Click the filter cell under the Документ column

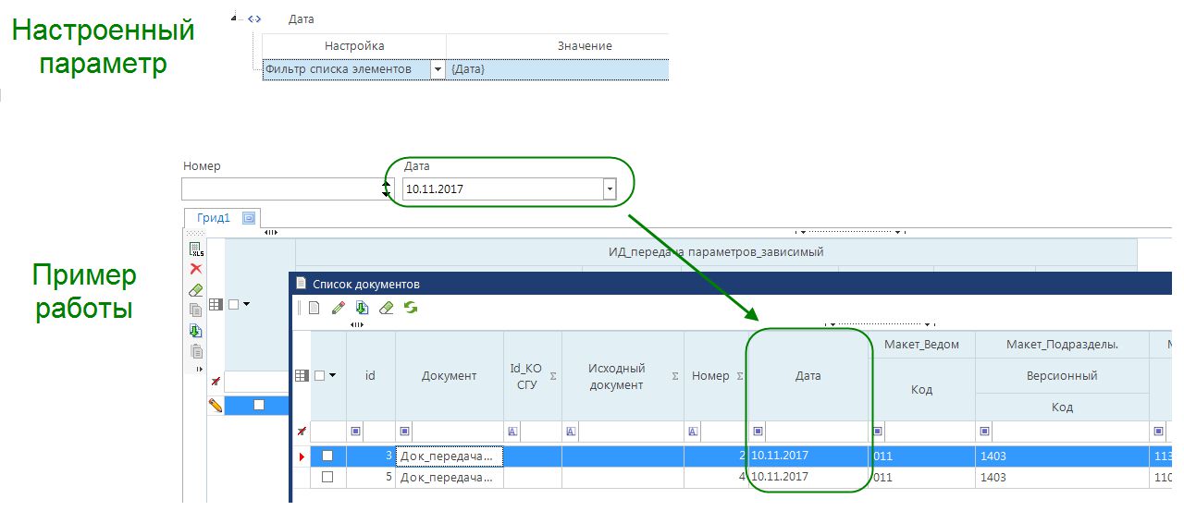tap(457, 432)
